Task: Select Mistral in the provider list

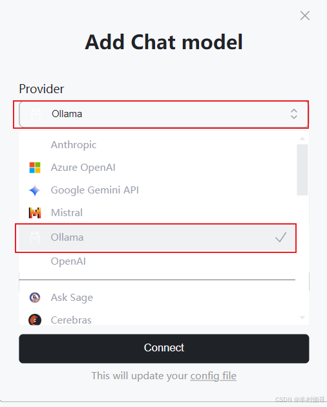Action: point(158,213)
